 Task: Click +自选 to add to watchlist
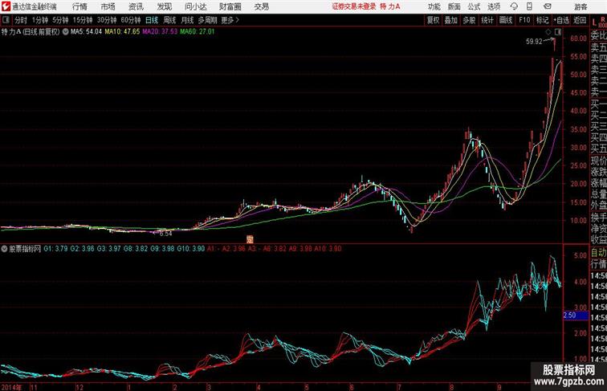tap(561, 20)
